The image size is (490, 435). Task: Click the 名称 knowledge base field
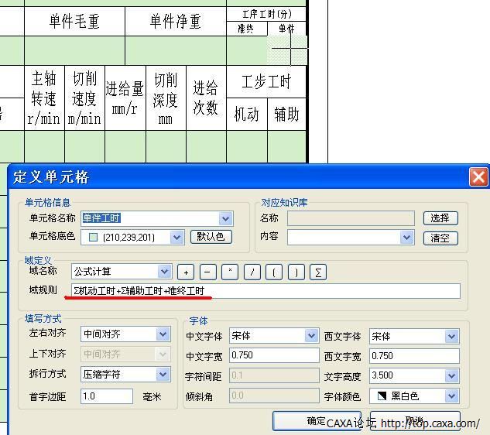pos(351,218)
